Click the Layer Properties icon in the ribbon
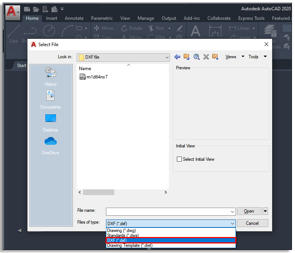This screenshot has width=295, height=253. 270,30
